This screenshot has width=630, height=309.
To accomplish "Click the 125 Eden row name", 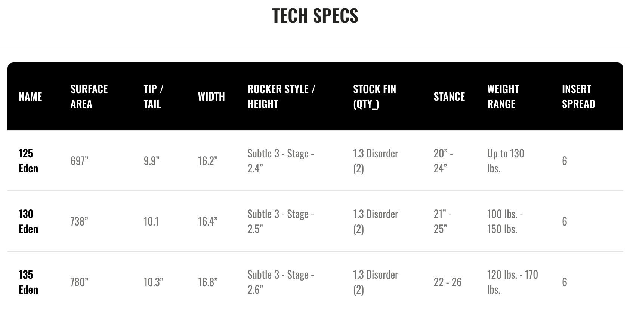I will [28, 161].
